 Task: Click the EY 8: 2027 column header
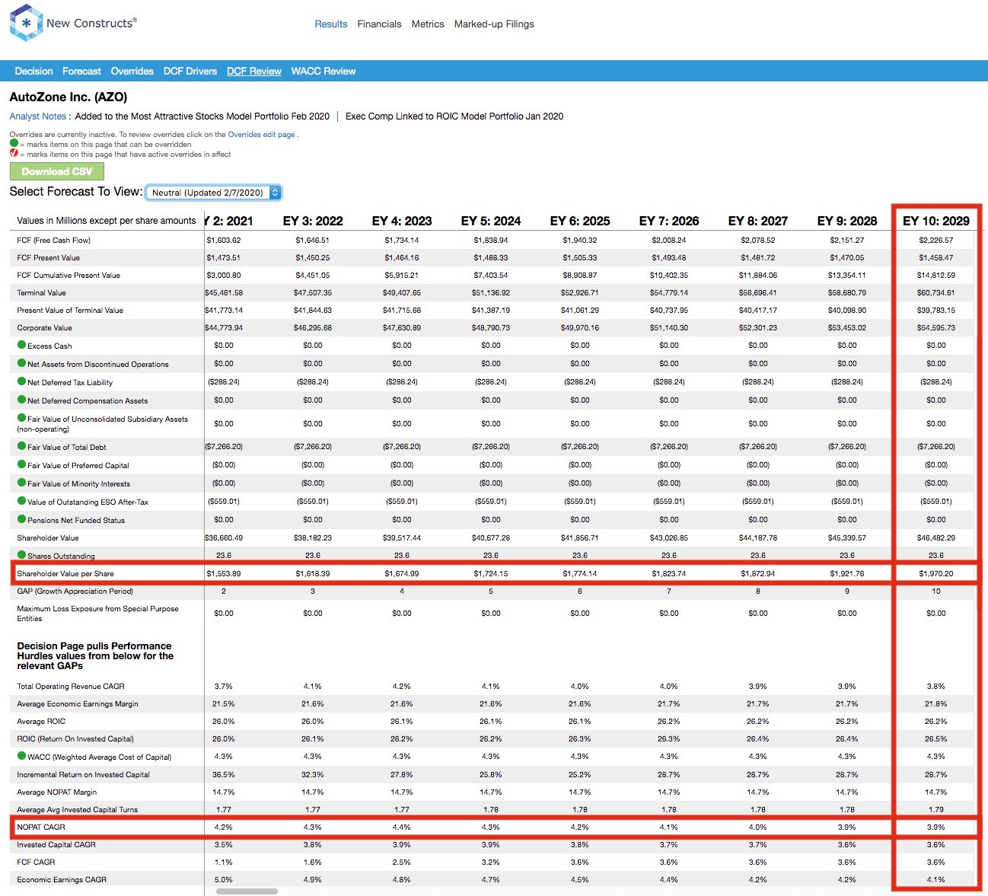(758, 221)
